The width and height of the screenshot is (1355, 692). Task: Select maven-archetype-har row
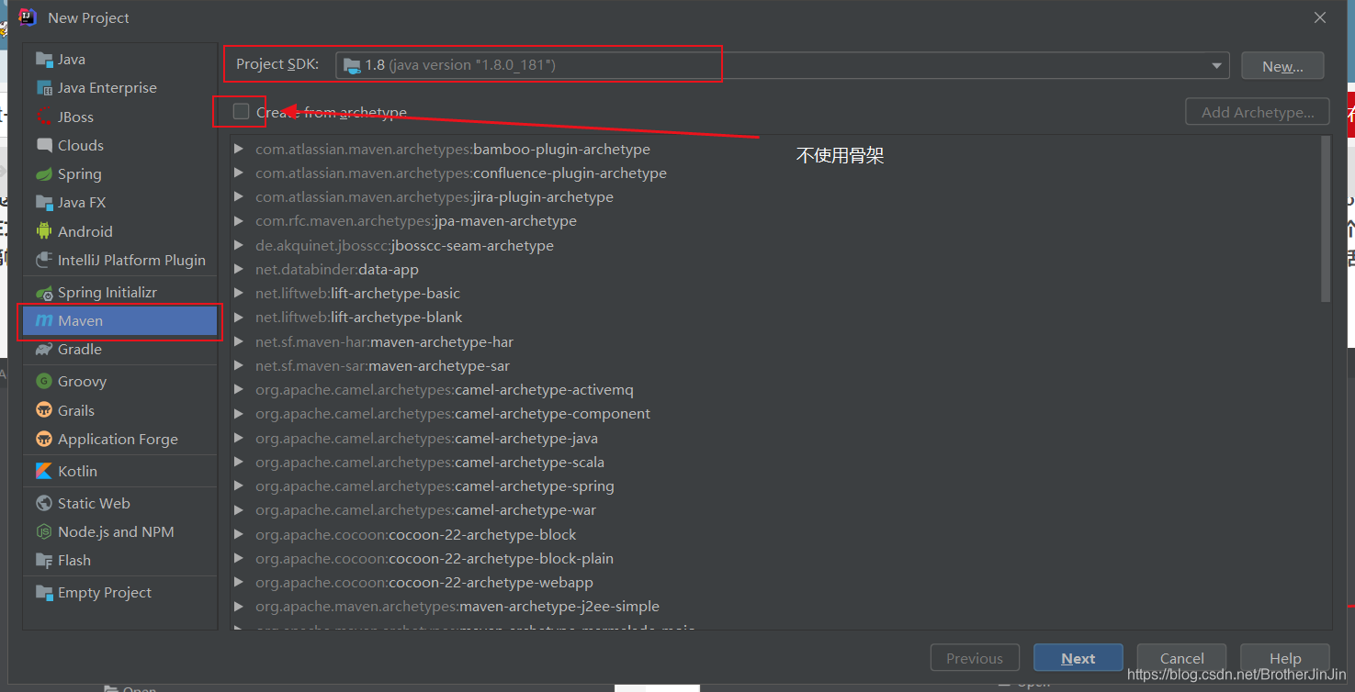point(775,341)
